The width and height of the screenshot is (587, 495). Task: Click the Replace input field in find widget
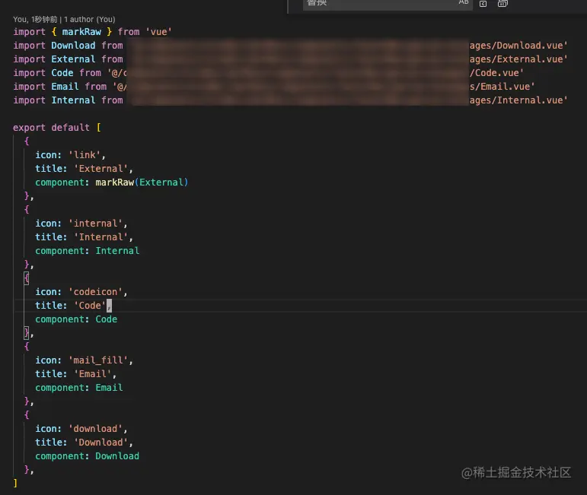tap(388, 4)
